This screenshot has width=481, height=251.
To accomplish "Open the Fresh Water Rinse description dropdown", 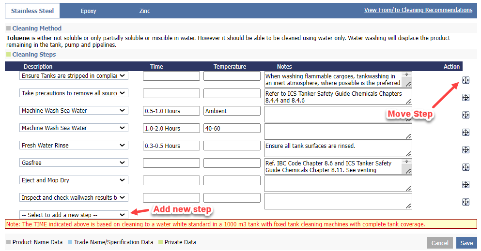I will tap(74, 146).
